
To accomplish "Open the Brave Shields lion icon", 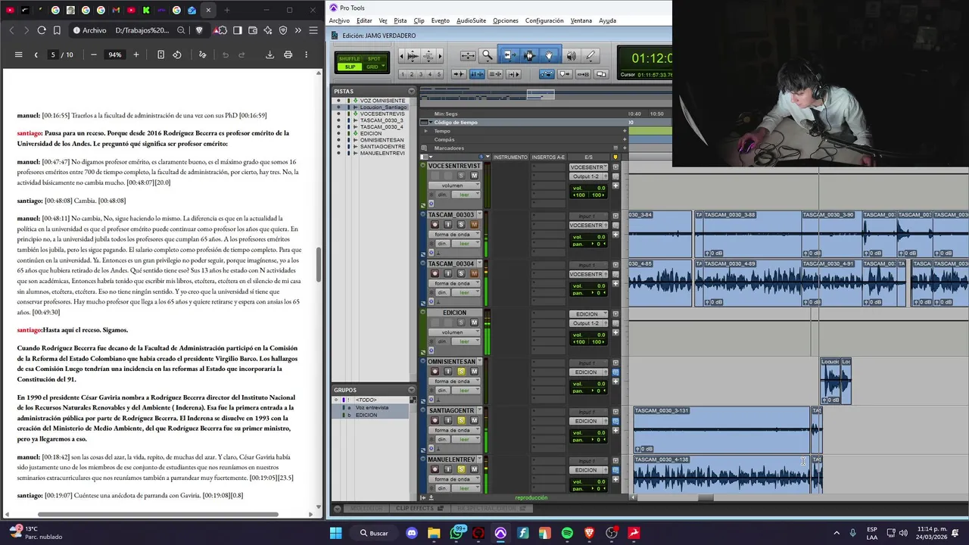I will (199, 30).
